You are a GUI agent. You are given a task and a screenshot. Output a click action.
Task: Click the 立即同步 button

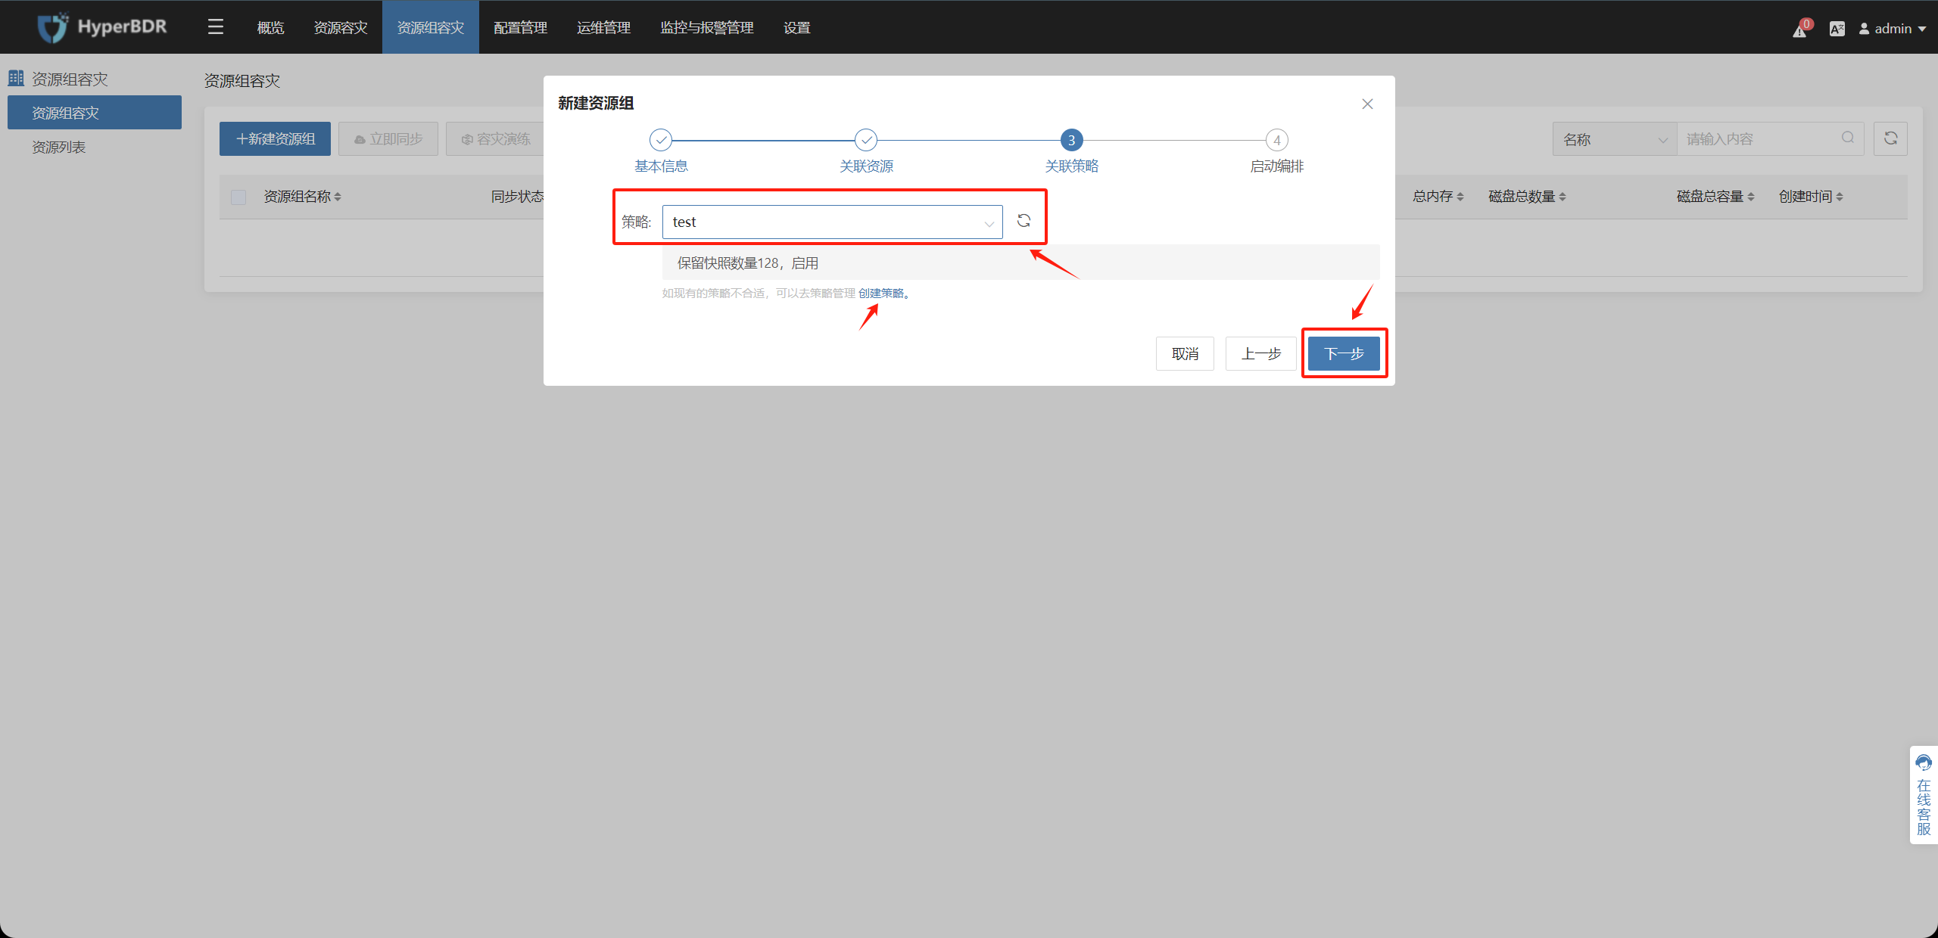(x=388, y=139)
